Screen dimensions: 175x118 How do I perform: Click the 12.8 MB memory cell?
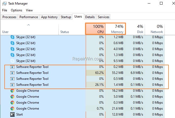click(x=115, y=114)
